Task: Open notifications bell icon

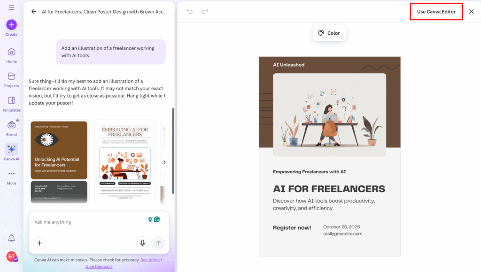Action: coord(11,238)
